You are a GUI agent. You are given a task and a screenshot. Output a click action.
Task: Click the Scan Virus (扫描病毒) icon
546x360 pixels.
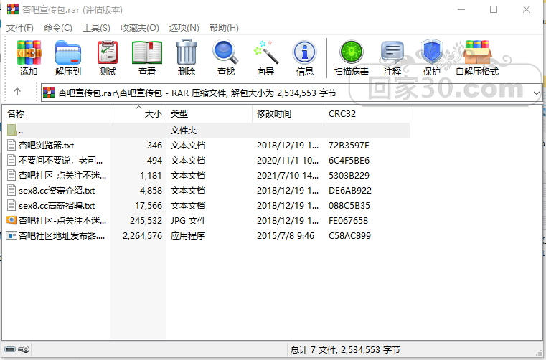[352, 52]
